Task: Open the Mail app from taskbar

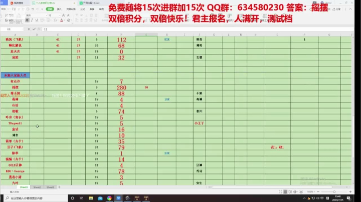Action: tap(100, 198)
